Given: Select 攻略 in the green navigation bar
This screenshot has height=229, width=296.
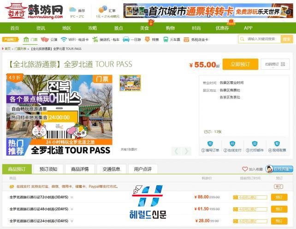Looking at the screenshot, I should click(93, 28).
